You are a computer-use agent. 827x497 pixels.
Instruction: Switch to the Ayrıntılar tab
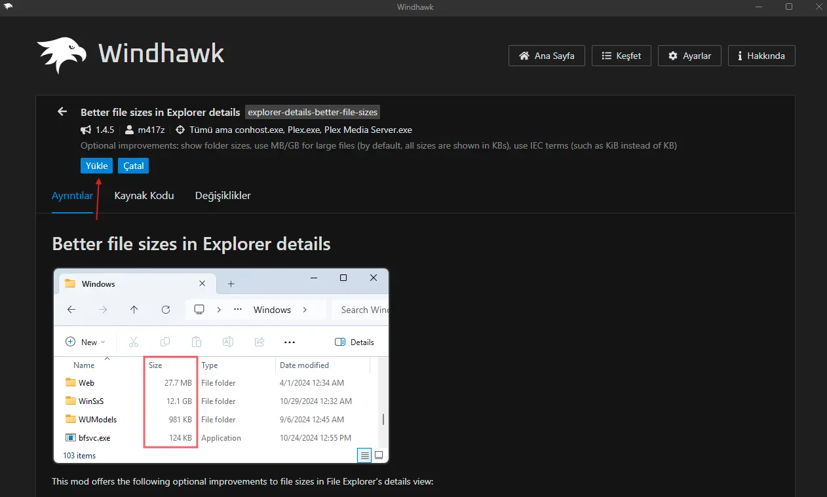(72, 196)
